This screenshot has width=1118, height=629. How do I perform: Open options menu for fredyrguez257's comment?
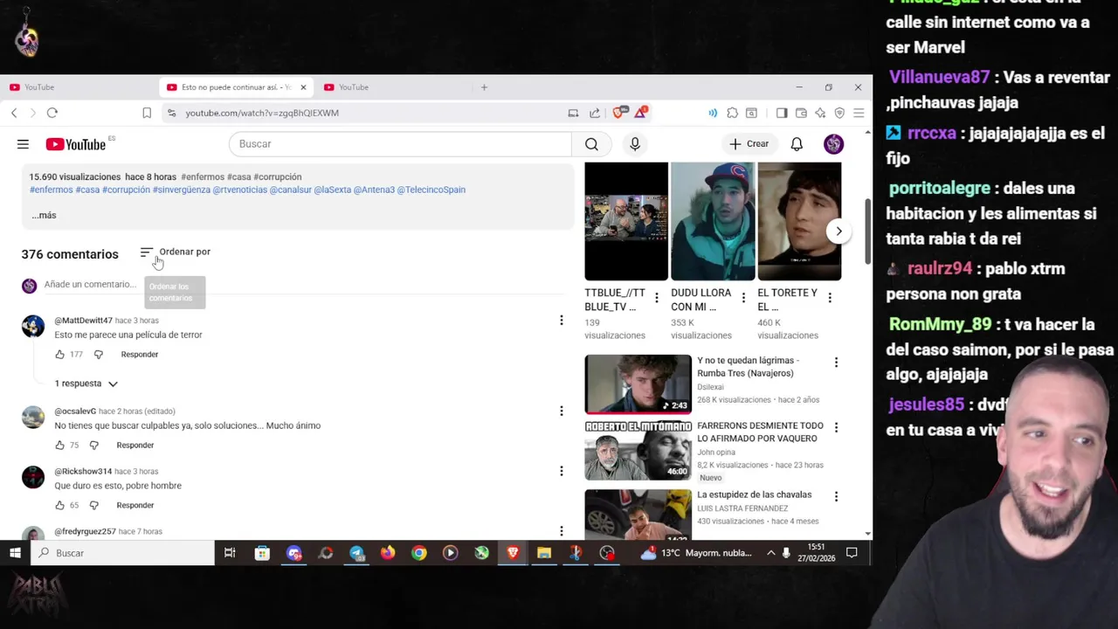(562, 531)
